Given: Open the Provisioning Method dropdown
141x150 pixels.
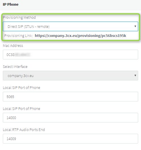Looking at the screenshot, I should point(70,26).
